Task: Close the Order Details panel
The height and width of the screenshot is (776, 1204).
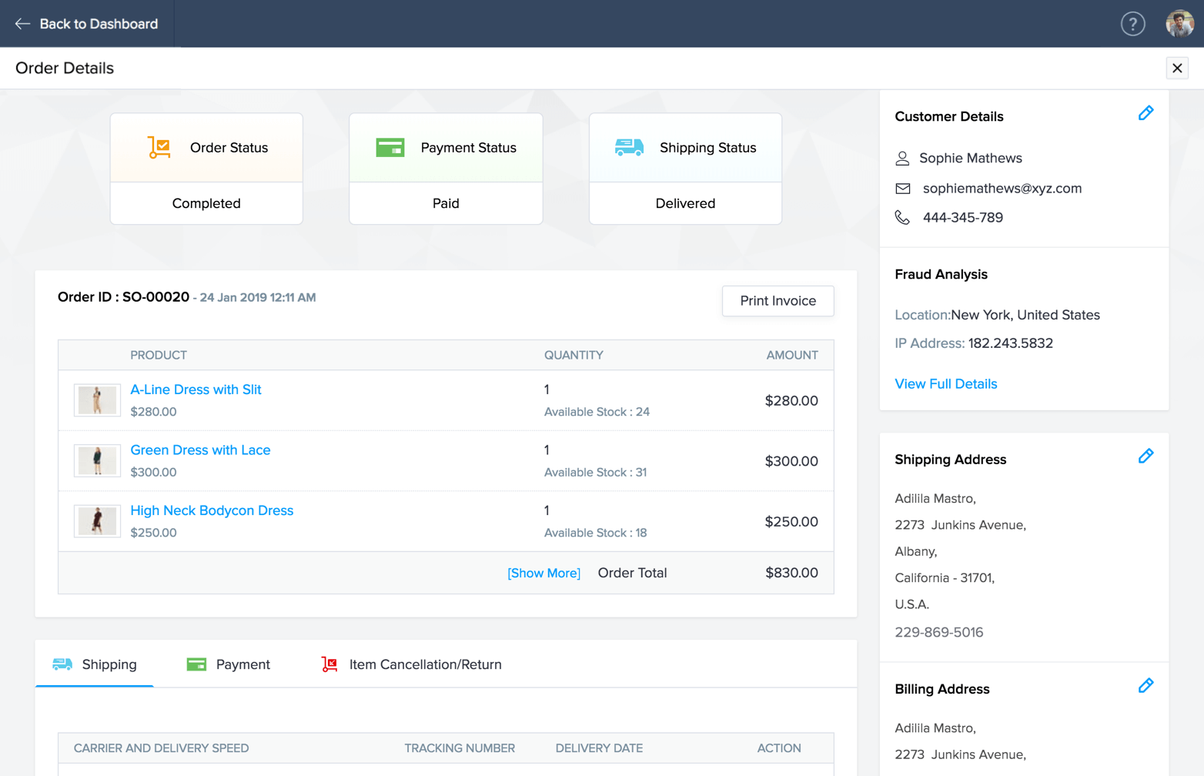Action: 1177,69
